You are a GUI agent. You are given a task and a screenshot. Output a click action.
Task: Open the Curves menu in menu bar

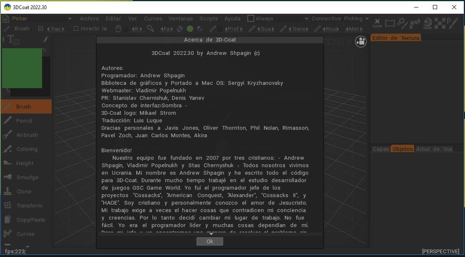tap(153, 18)
